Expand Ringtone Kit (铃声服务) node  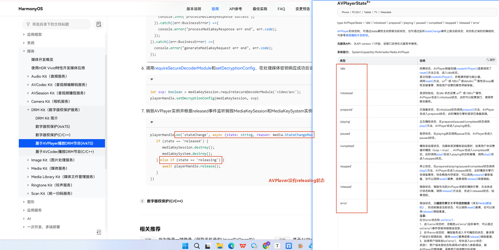coord(28,185)
